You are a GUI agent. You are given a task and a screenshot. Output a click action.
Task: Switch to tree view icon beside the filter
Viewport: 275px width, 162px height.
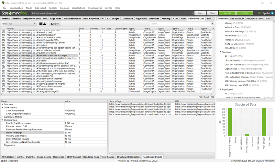click(45, 24)
